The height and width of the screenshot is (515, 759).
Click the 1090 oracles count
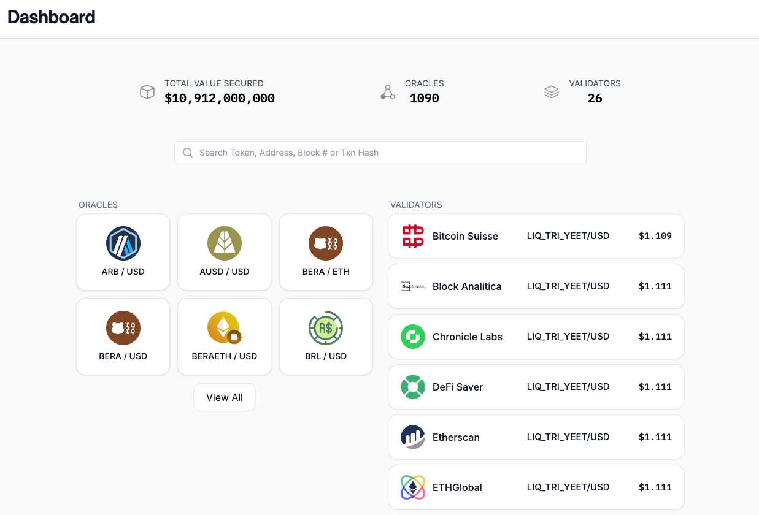[425, 98]
